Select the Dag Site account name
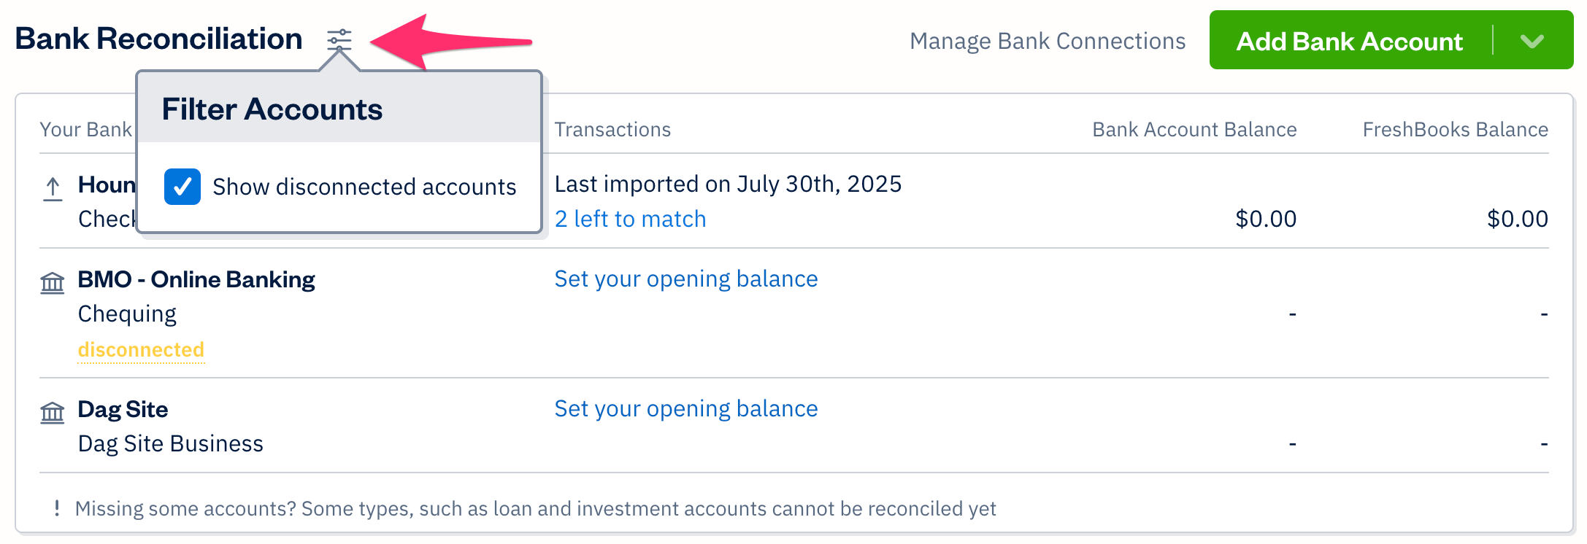Image resolution: width=1587 pixels, height=544 pixels. click(x=123, y=409)
